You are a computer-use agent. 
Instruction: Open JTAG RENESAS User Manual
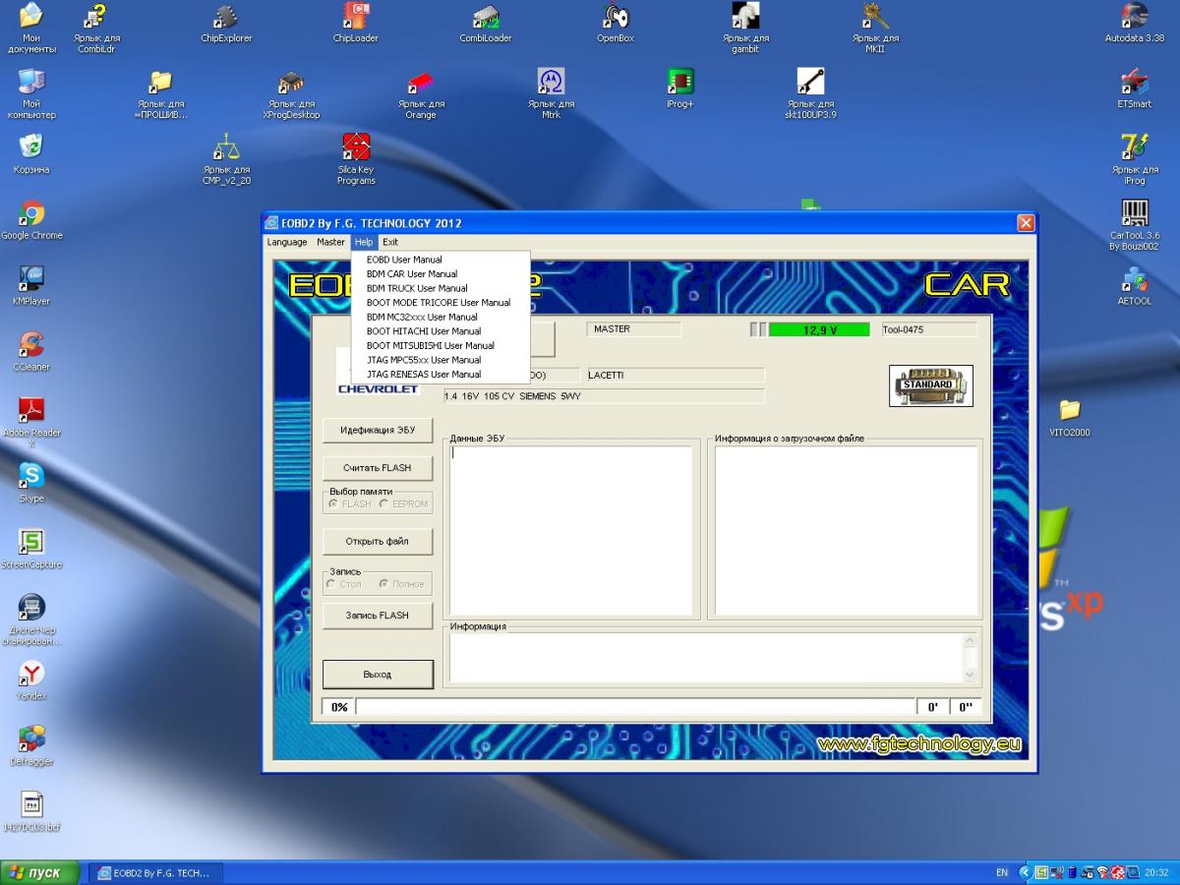point(441,374)
